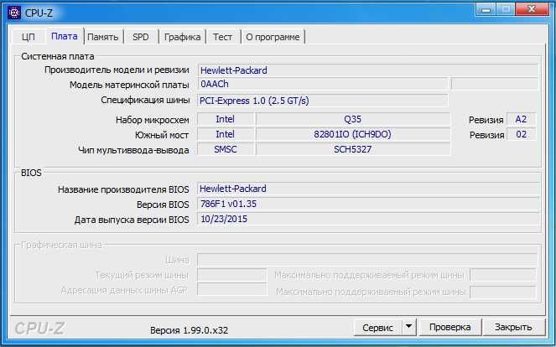Click the southbridge vendor Intel next to 82801IO
Image resolution: width=556 pixels, height=347 pixels.
click(x=226, y=134)
